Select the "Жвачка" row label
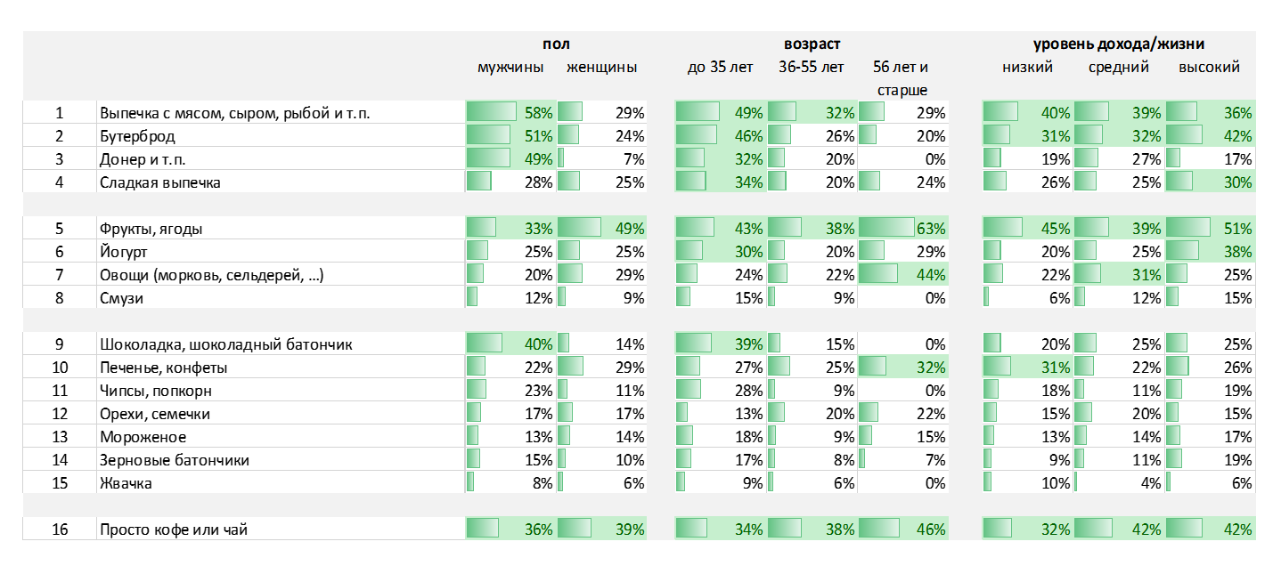 tap(126, 483)
